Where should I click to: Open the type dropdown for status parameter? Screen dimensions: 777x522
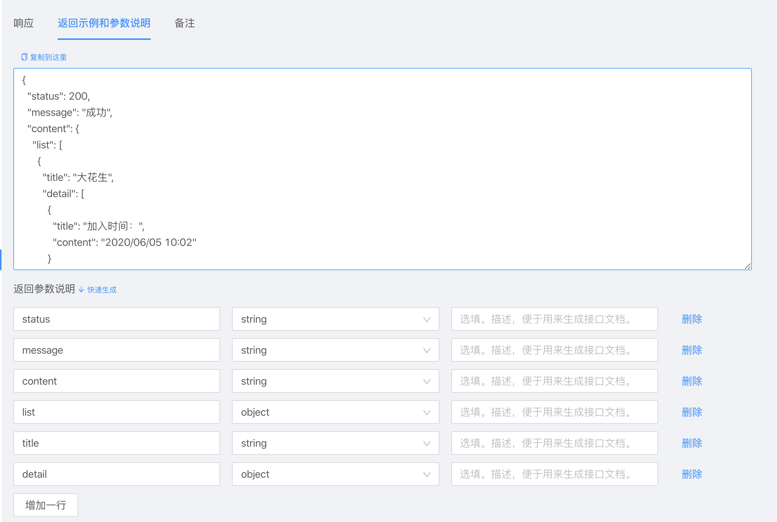pos(427,319)
